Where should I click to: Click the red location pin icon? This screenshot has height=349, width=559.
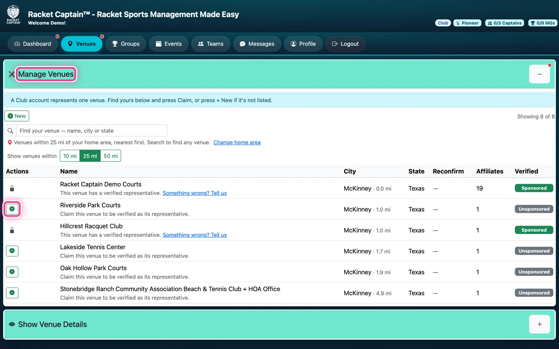(x=10, y=143)
